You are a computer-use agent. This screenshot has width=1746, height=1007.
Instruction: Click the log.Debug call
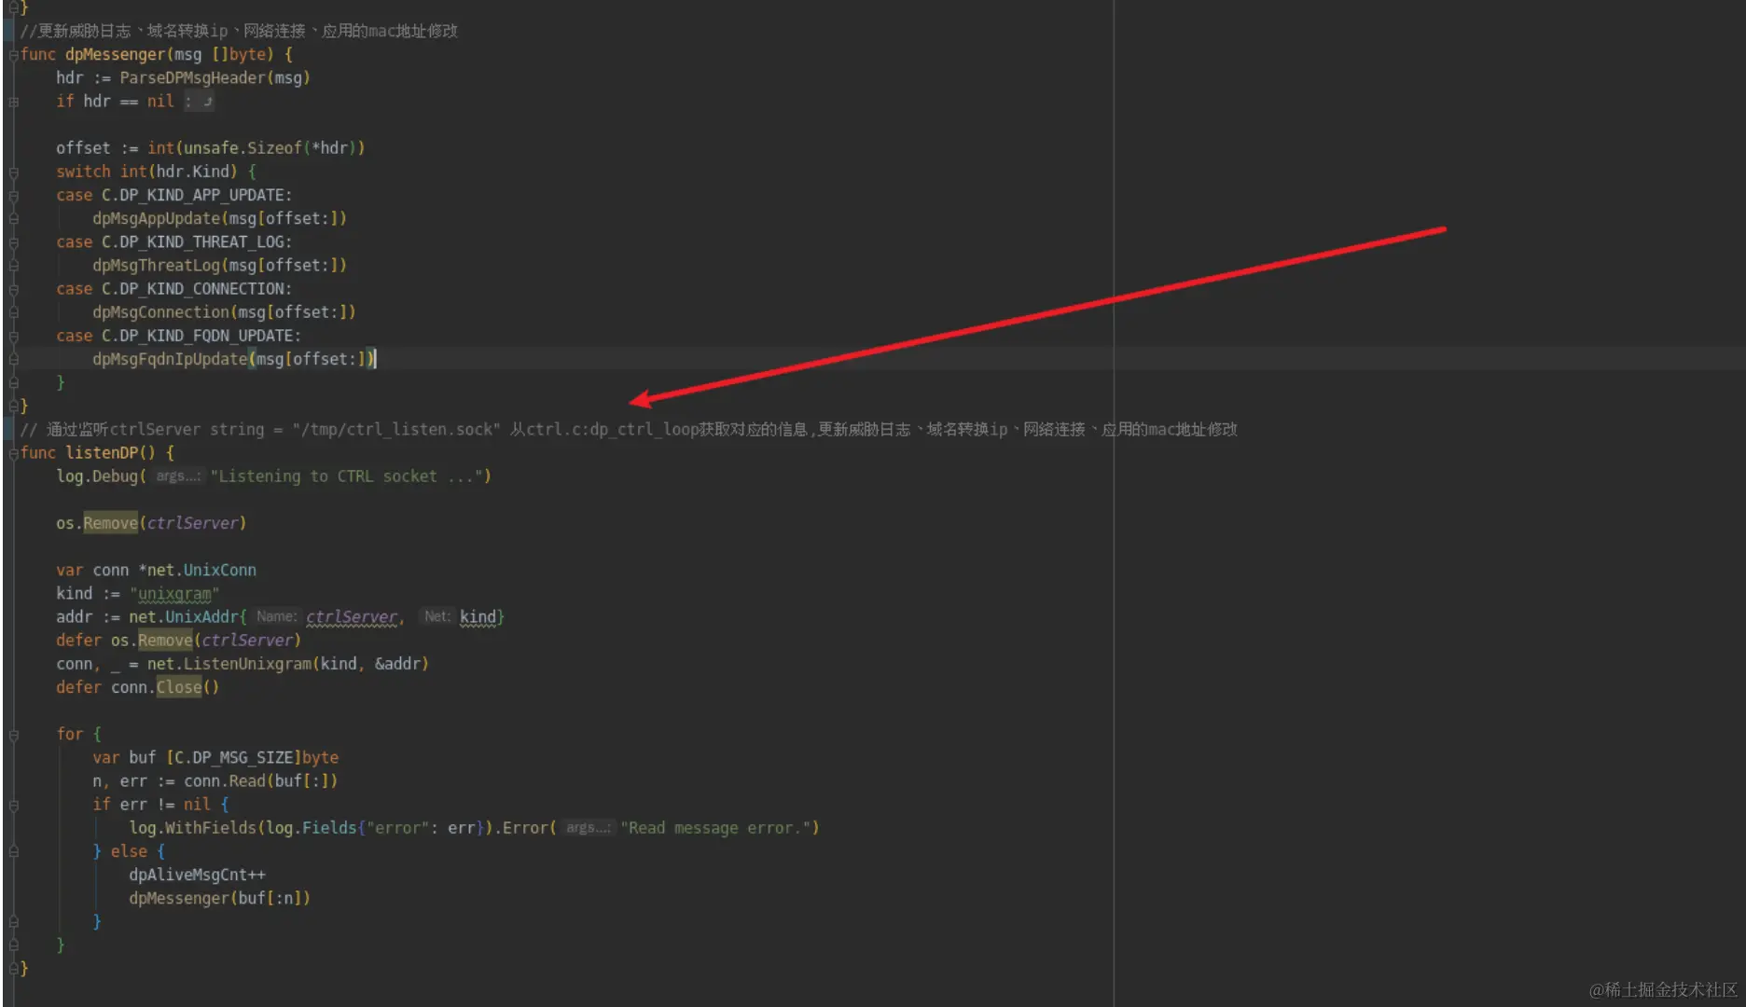pyautogui.click(x=97, y=476)
